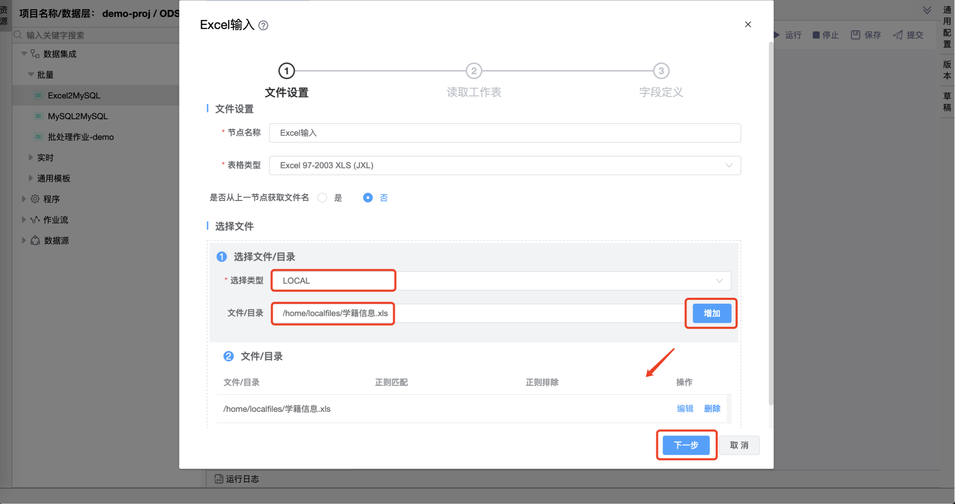Viewport: 955px width, 504px height.
Task: Select the 是 radio option
Action: 323,198
